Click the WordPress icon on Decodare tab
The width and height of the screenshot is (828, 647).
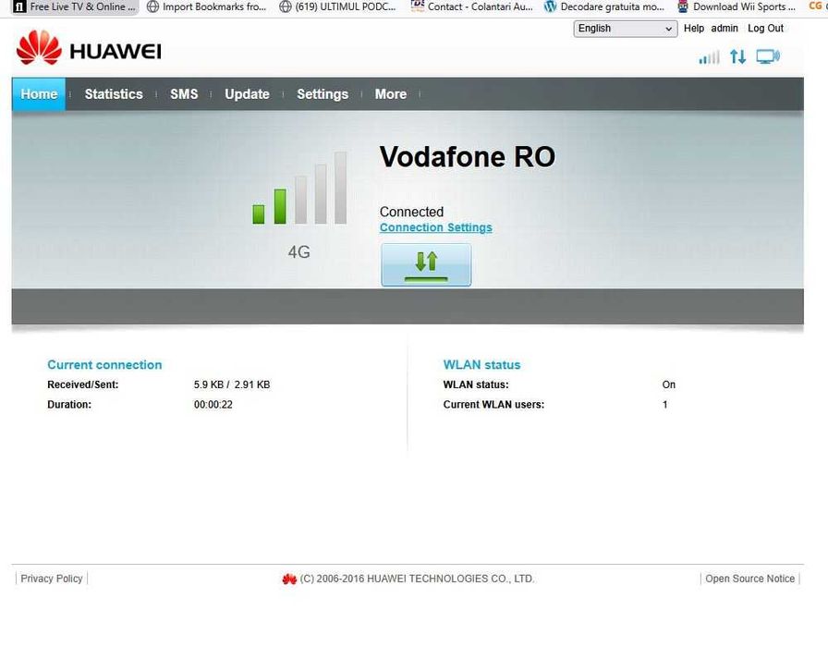550,6
